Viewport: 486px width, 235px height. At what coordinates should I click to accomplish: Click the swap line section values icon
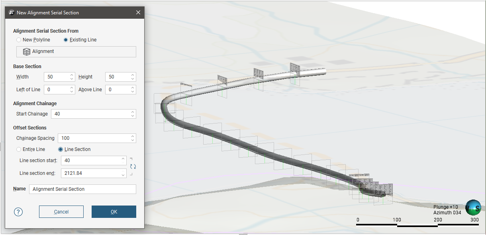tap(133, 166)
